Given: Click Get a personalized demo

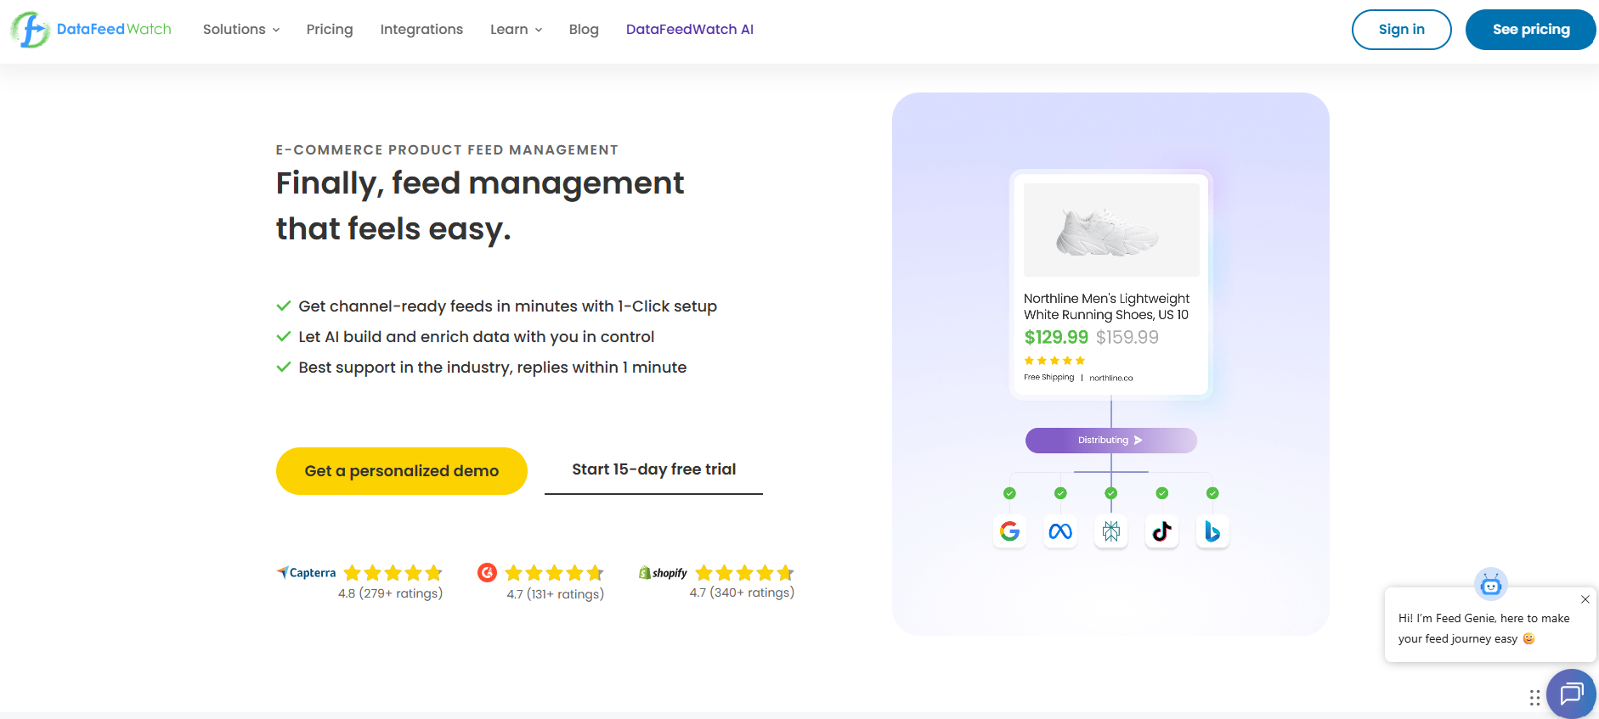Looking at the screenshot, I should pos(402,471).
